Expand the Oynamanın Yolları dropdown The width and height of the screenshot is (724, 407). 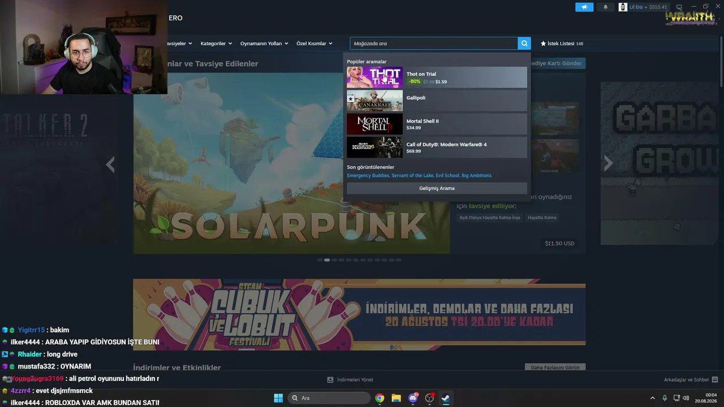pyautogui.click(x=264, y=44)
